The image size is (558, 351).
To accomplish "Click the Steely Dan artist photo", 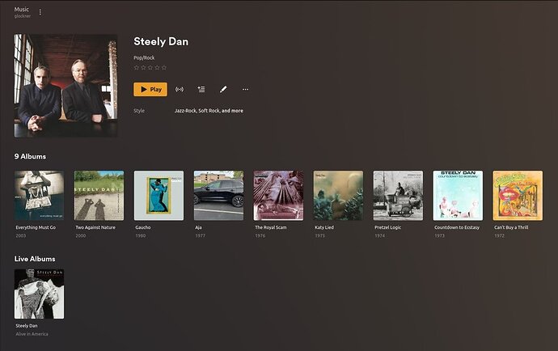I will coord(66,86).
